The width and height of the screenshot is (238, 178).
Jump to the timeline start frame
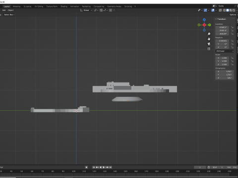[x=94, y=167]
